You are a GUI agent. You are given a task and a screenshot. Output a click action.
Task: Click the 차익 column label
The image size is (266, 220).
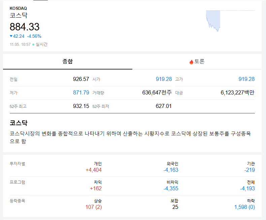click(x=98, y=182)
